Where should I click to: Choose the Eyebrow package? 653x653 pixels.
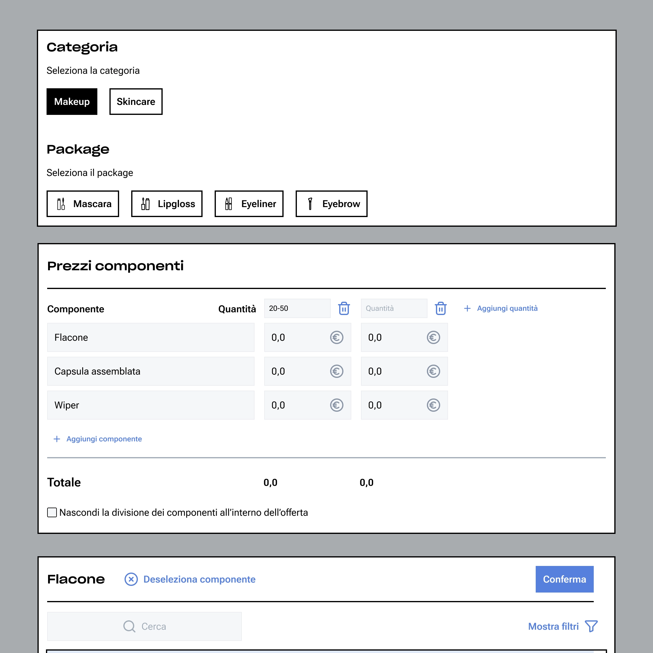[332, 204]
